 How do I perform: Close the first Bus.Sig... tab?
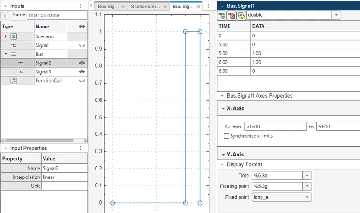(x=123, y=7)
